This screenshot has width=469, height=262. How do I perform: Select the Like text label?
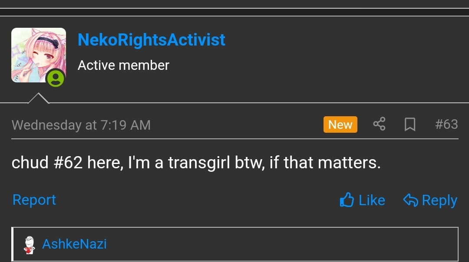point(372,200)
